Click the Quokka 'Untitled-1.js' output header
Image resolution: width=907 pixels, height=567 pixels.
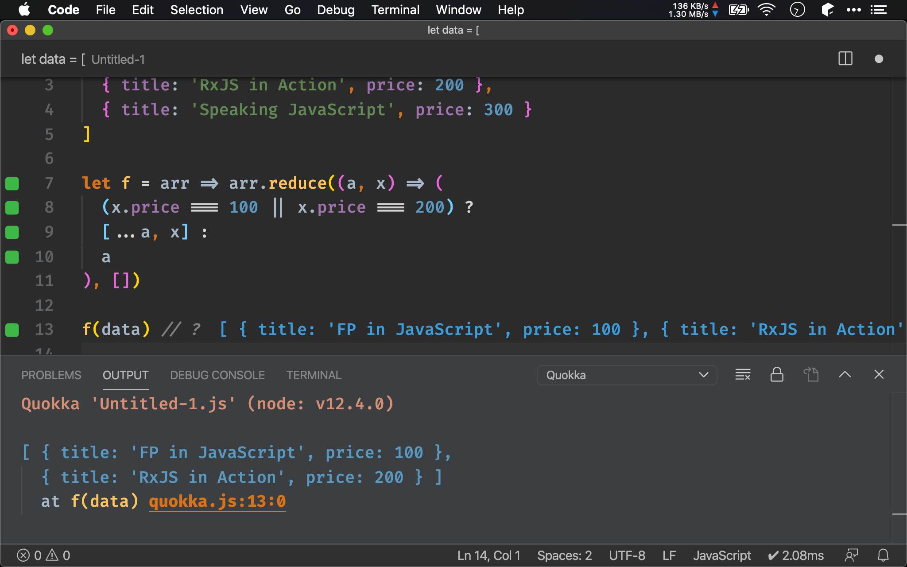point(207,404)
